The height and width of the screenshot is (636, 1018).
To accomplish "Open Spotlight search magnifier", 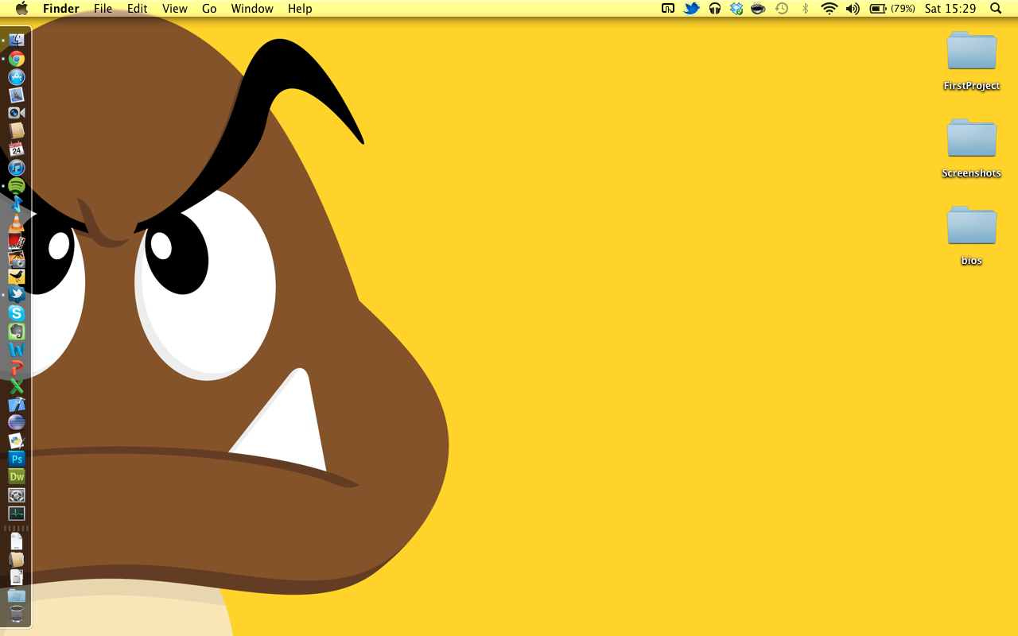I will [x=996, y=9].
